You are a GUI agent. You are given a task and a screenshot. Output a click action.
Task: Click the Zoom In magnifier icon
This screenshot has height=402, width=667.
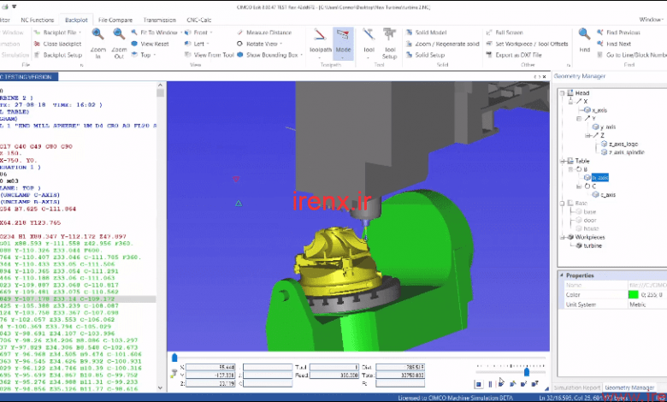coord(97,34)
